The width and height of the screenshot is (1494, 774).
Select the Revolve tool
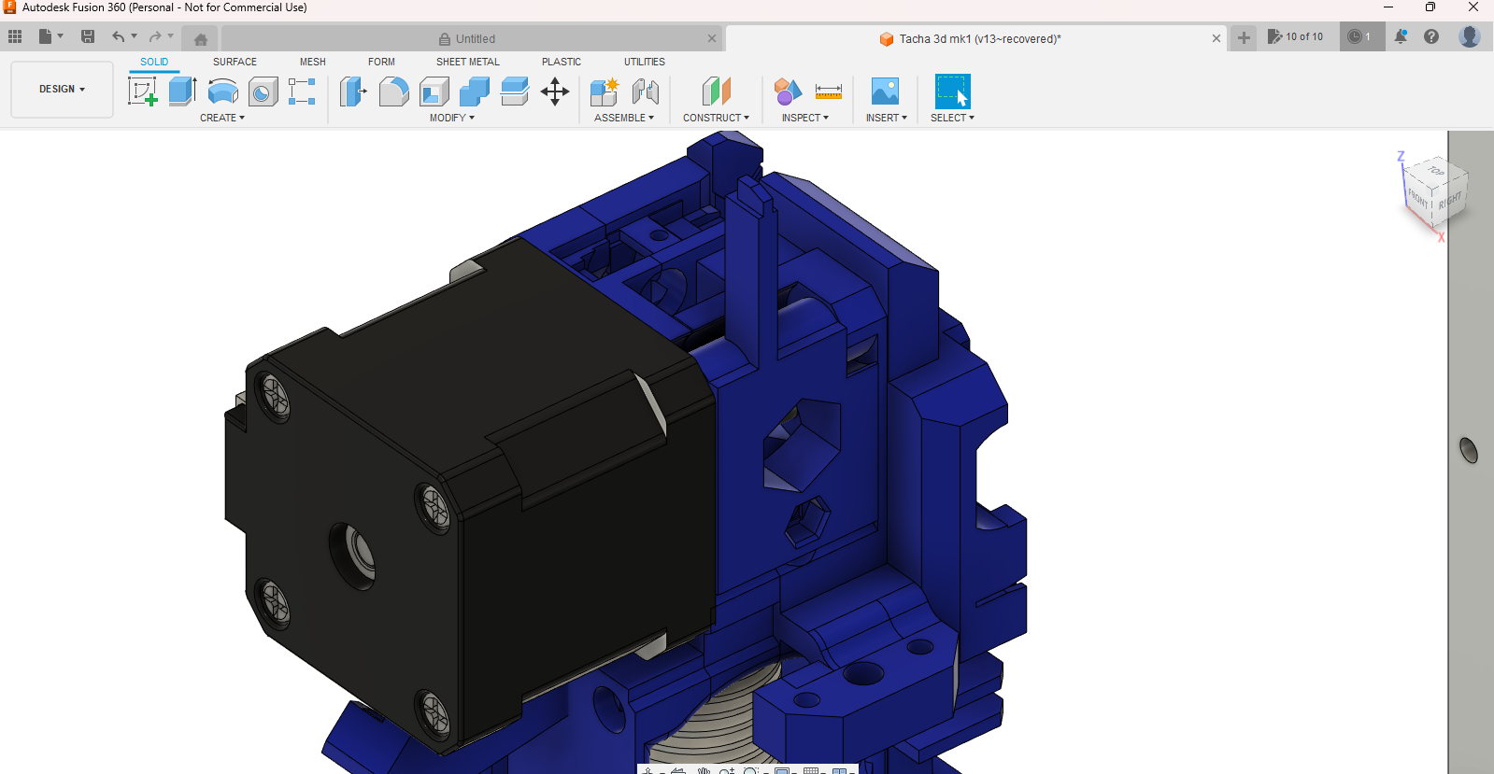(x=223, y=91)
